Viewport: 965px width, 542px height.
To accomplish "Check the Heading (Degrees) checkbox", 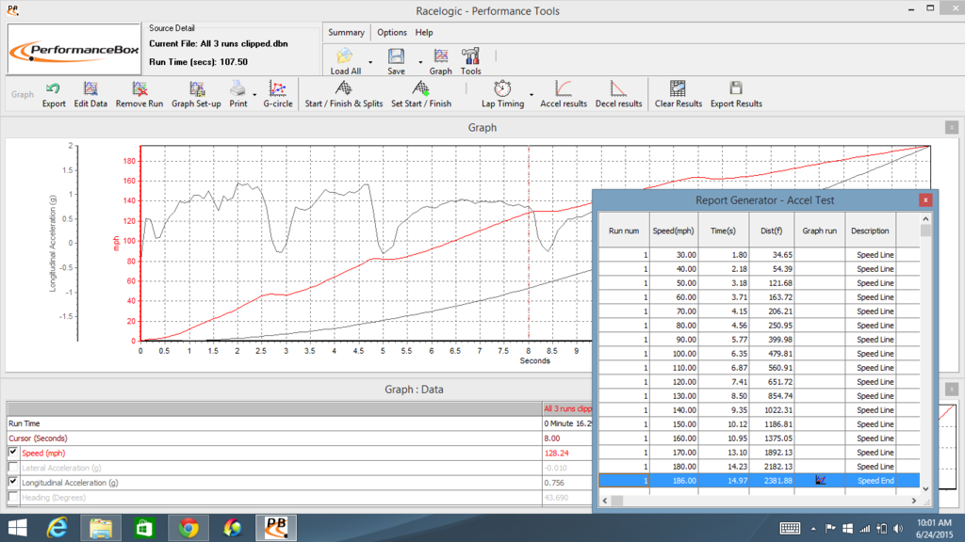I will click(13, 497).
